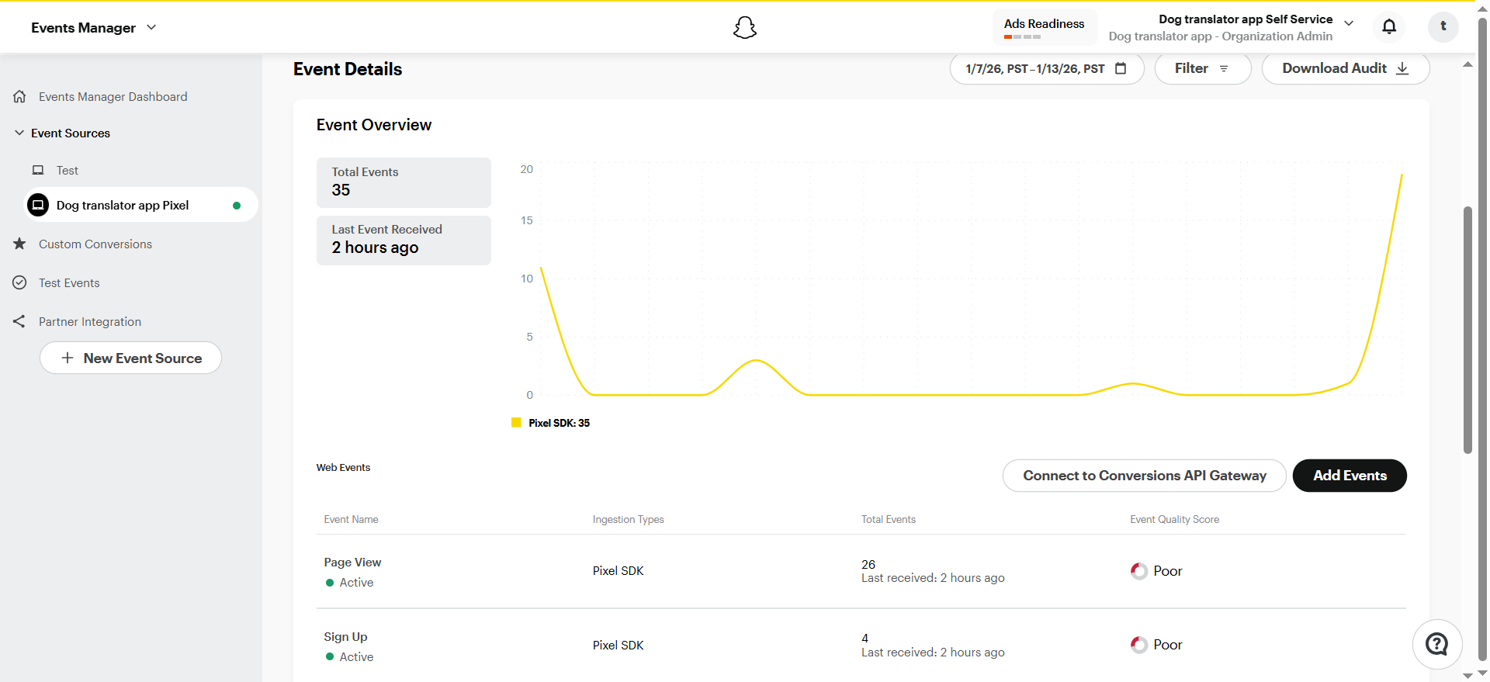Click New Event Source button

click(130, 358)
